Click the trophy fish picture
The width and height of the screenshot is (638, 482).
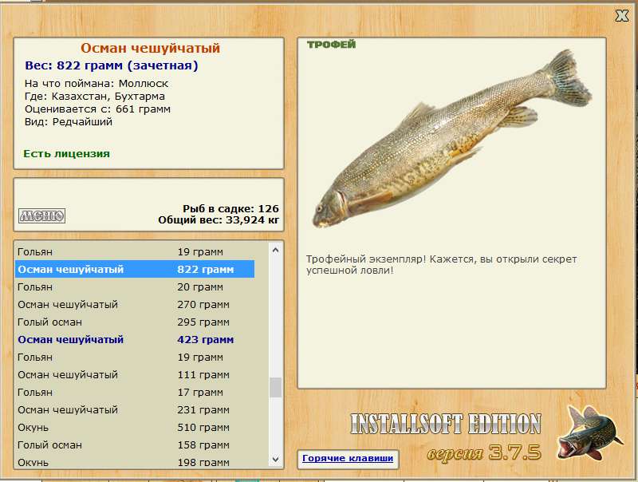[451, 138]
